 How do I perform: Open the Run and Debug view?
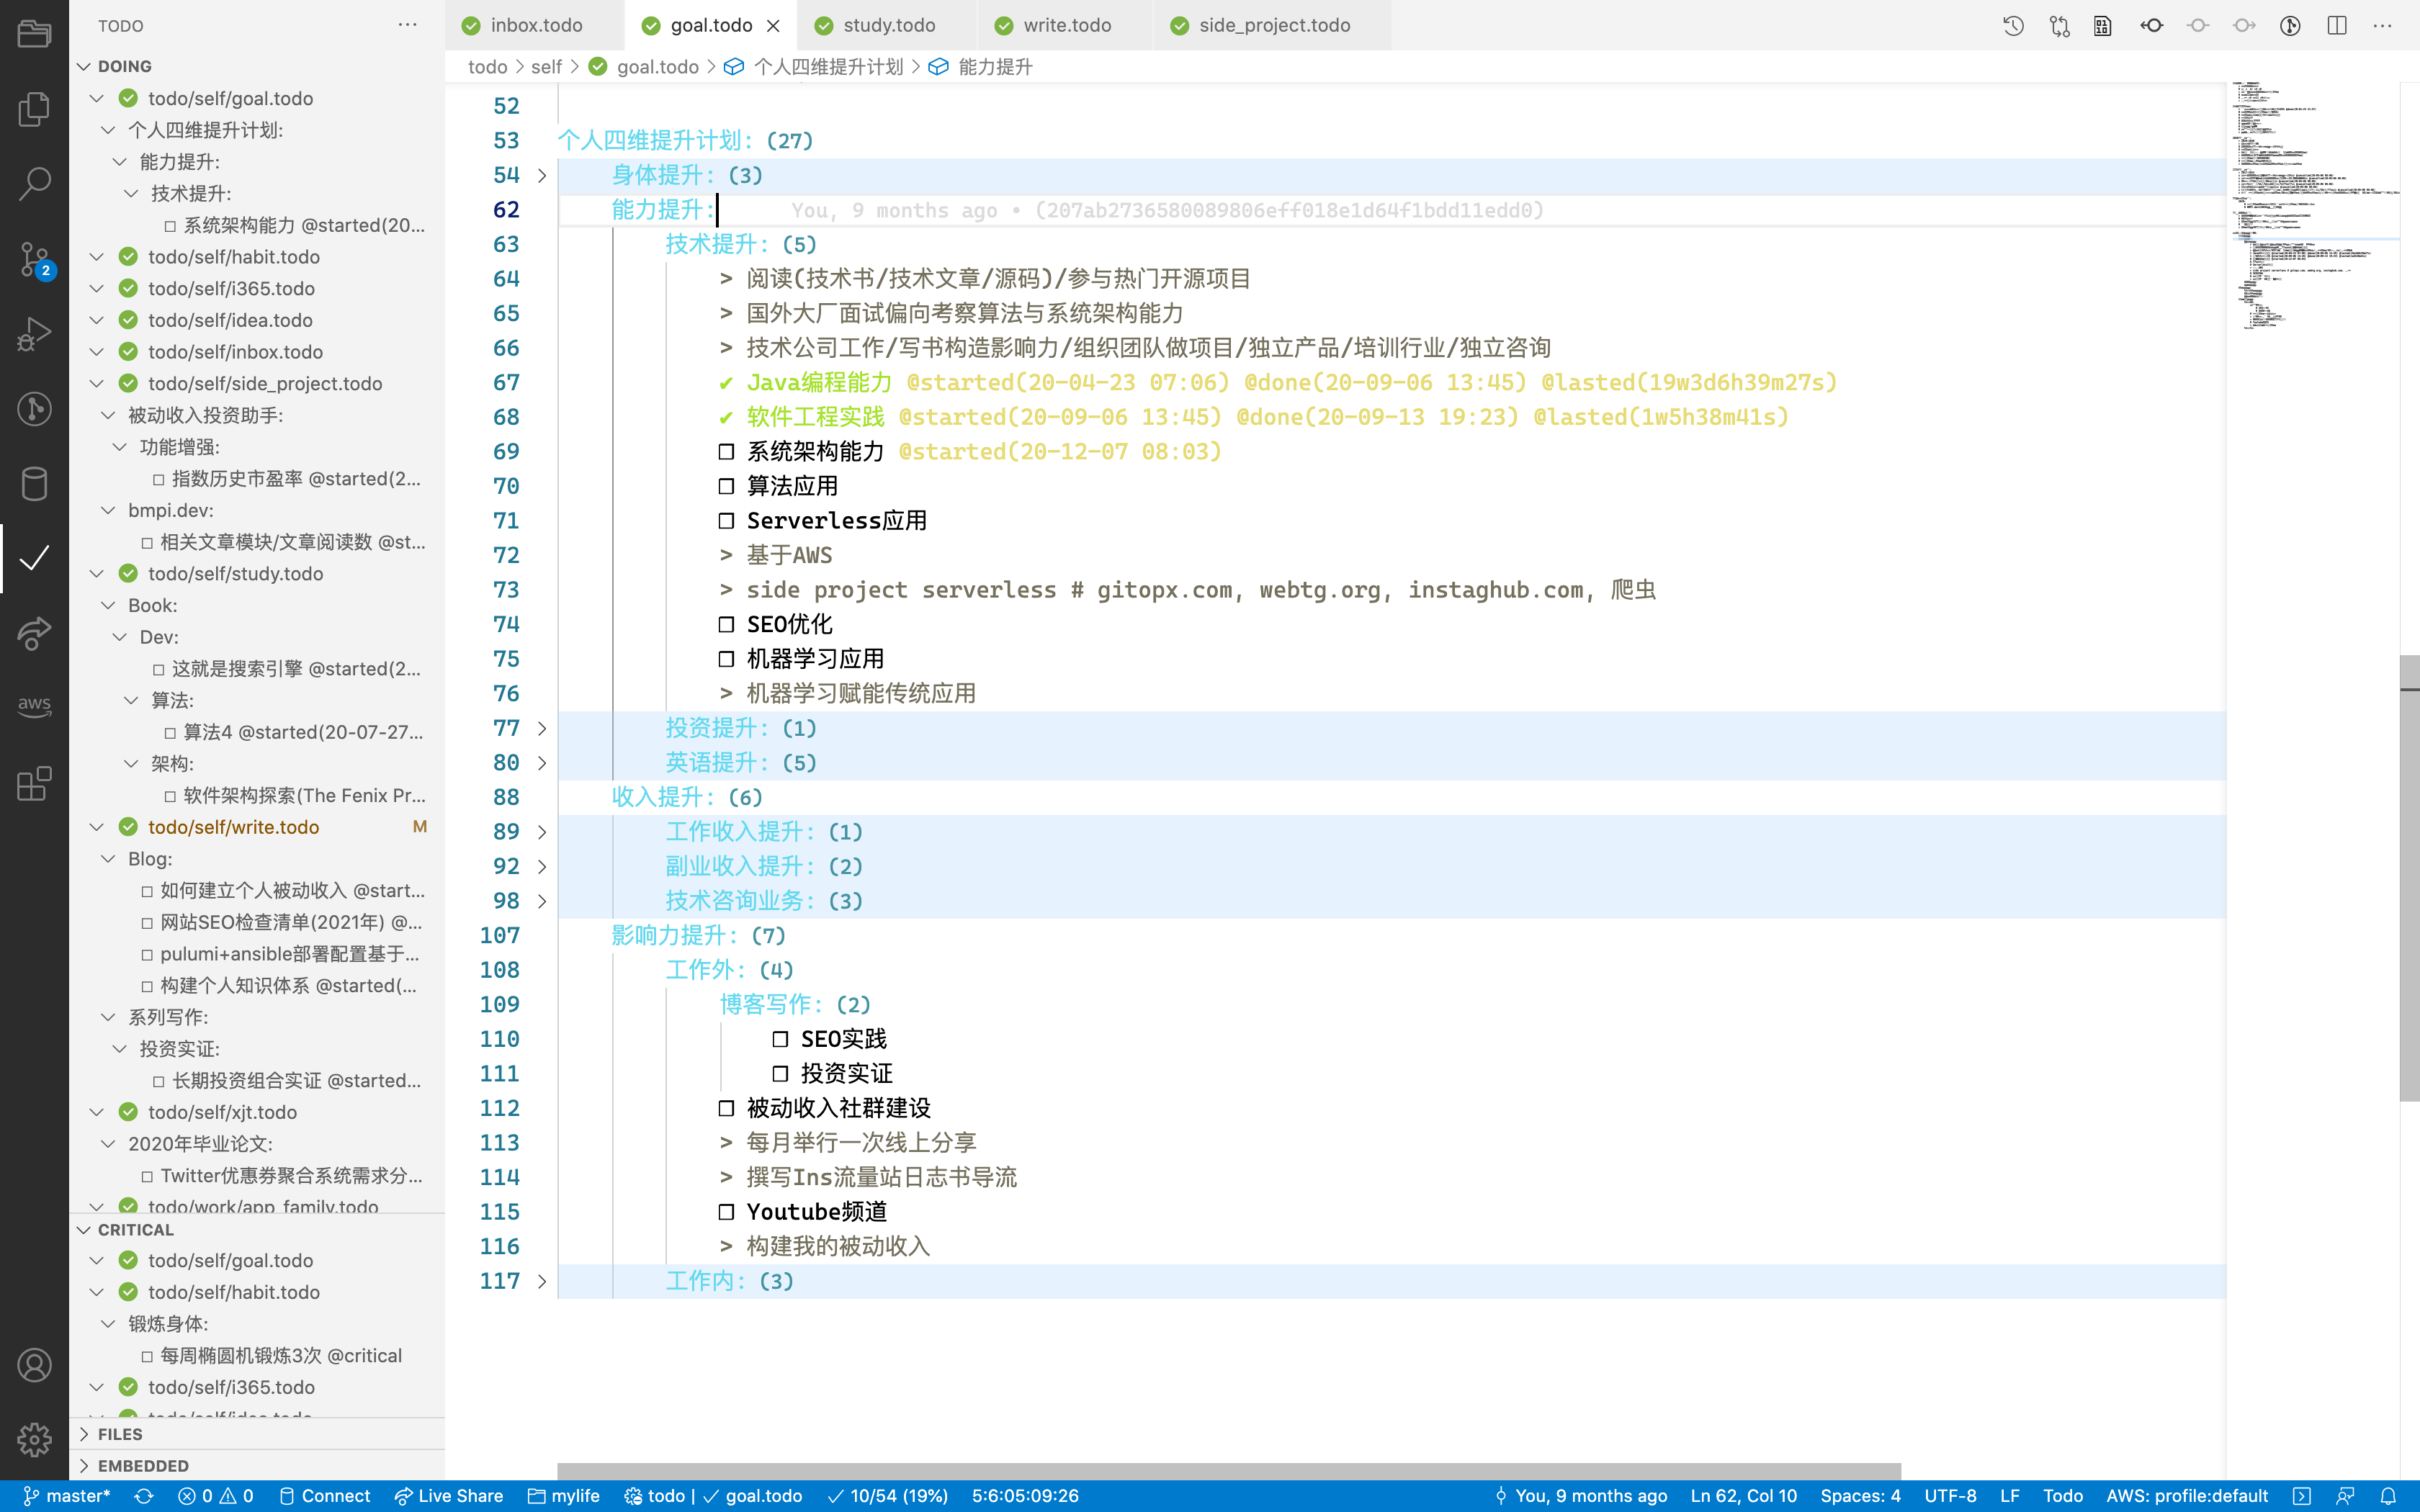click(x=34, y=334)
